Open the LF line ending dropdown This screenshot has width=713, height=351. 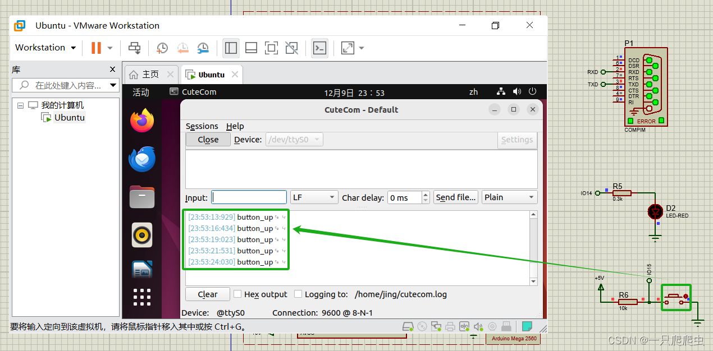(x=314, y=197)
